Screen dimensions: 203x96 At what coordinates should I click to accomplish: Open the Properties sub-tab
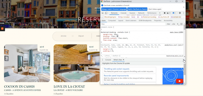(158, 21)
